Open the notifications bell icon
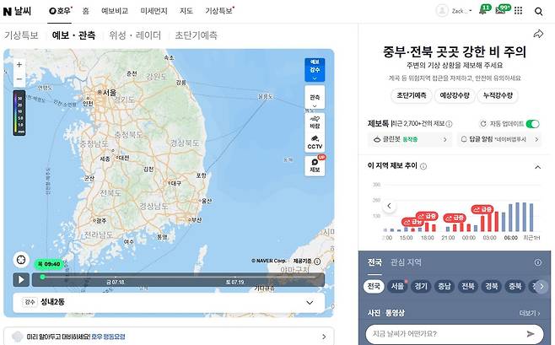 (482, 10)
